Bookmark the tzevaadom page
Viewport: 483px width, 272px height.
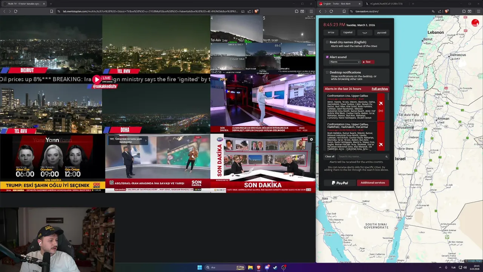(x=344, y=11)
